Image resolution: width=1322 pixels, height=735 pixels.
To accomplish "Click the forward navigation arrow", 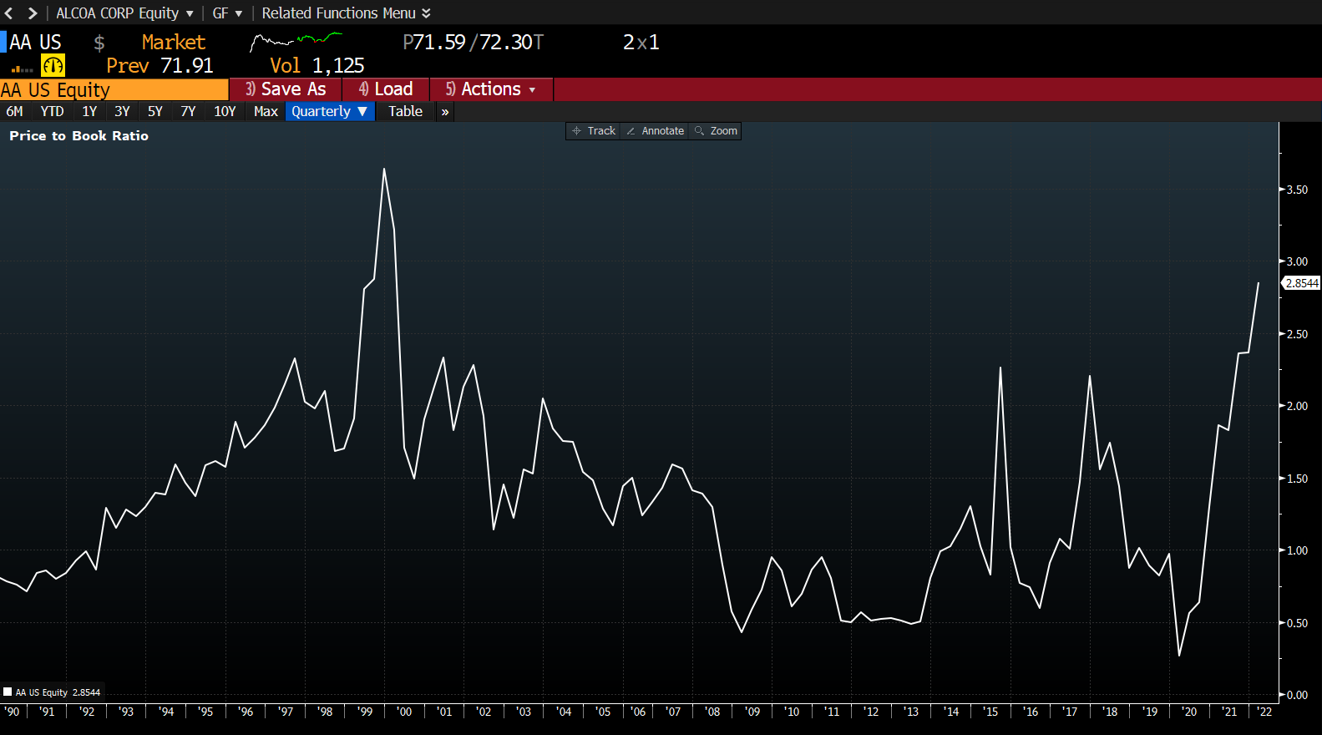I will [x=33, y=13].
